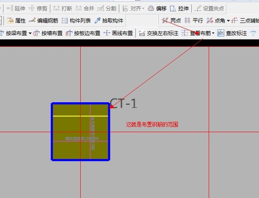
Task: Click the 打断 (Break) tool icon
Action: [x=56, y=8]
